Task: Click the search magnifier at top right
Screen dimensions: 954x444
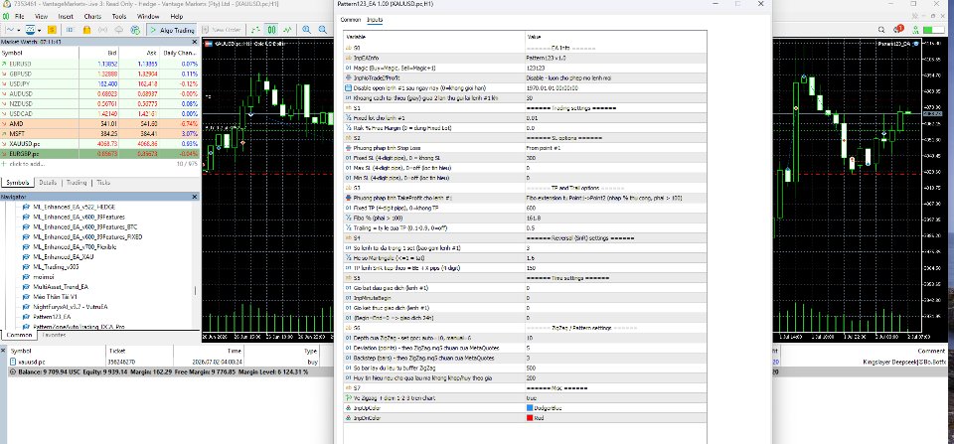Action: pyautogui.click(x=881, y=29)
